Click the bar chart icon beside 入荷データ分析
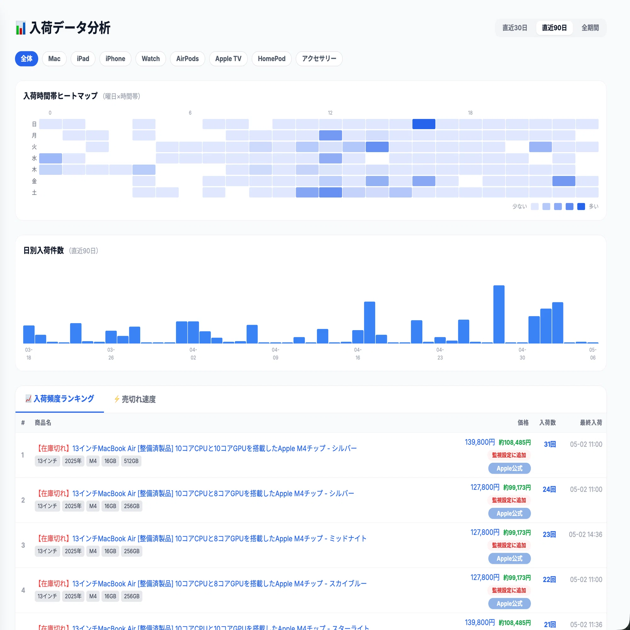630x630 pixels. point(20,28)
